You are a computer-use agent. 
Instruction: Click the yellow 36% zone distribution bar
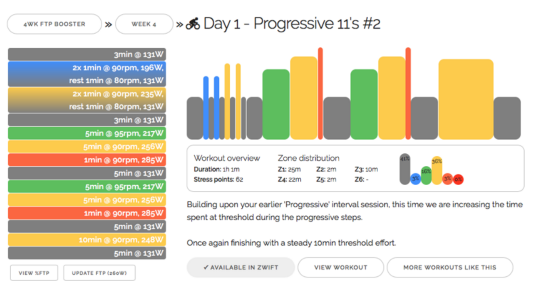(x=437, y=170)
